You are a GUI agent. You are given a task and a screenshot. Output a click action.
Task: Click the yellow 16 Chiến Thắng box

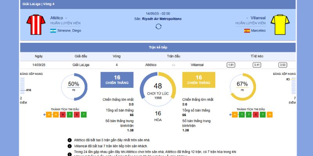tap(199, 80)
